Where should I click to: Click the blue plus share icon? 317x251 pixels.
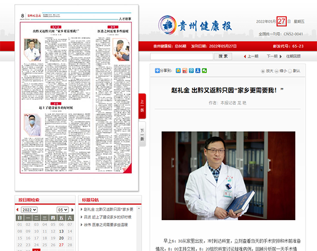[x=157, y=71]
